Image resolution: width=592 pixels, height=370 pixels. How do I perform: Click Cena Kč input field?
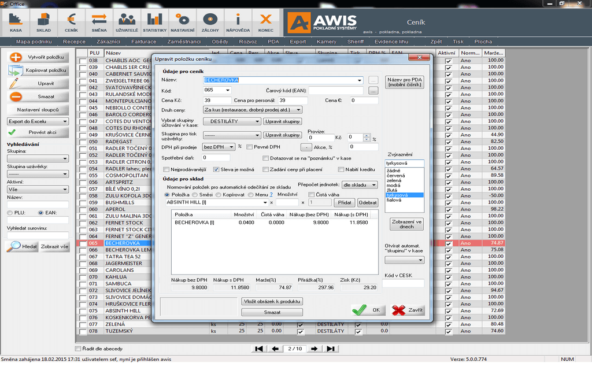pyautogui.click(x=217, y=101)
